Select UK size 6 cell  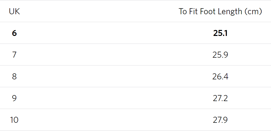coord(14,33)
